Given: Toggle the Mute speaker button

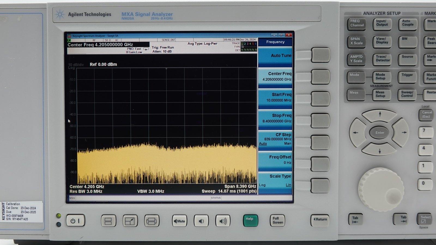Looking at the screenshot, I should 179,221.
